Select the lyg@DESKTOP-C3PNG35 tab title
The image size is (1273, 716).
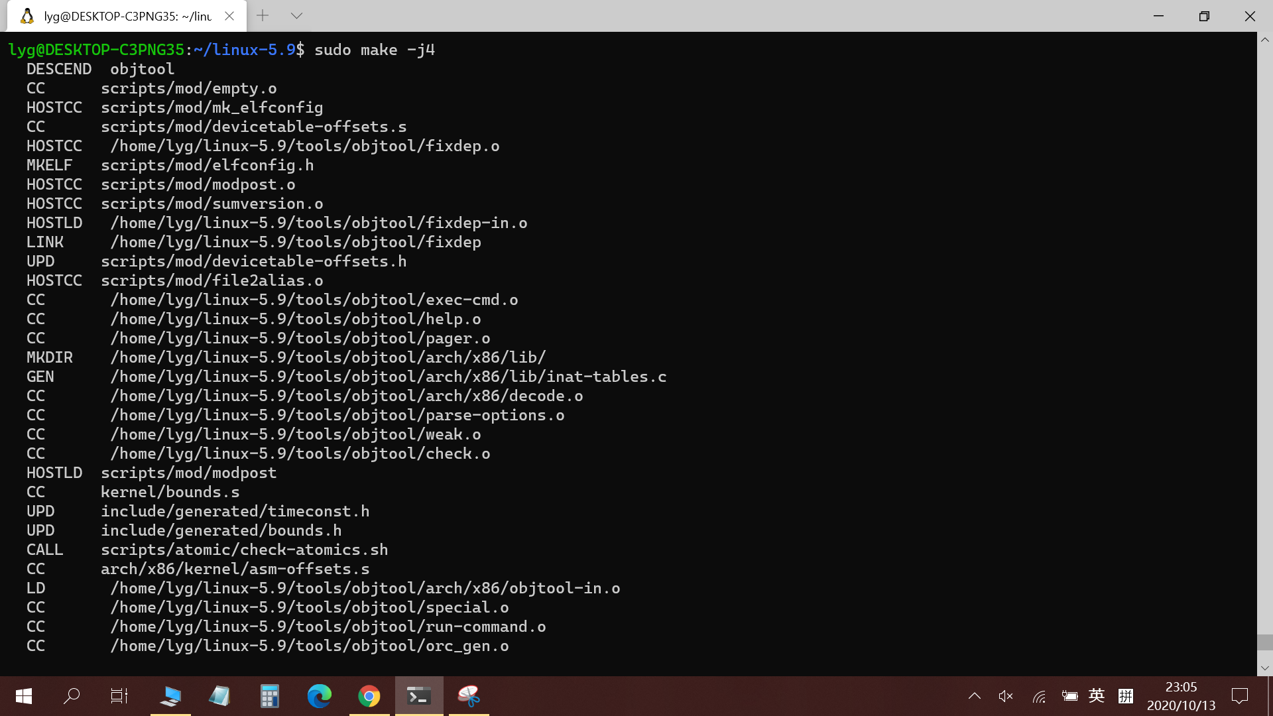pos(128,17)
